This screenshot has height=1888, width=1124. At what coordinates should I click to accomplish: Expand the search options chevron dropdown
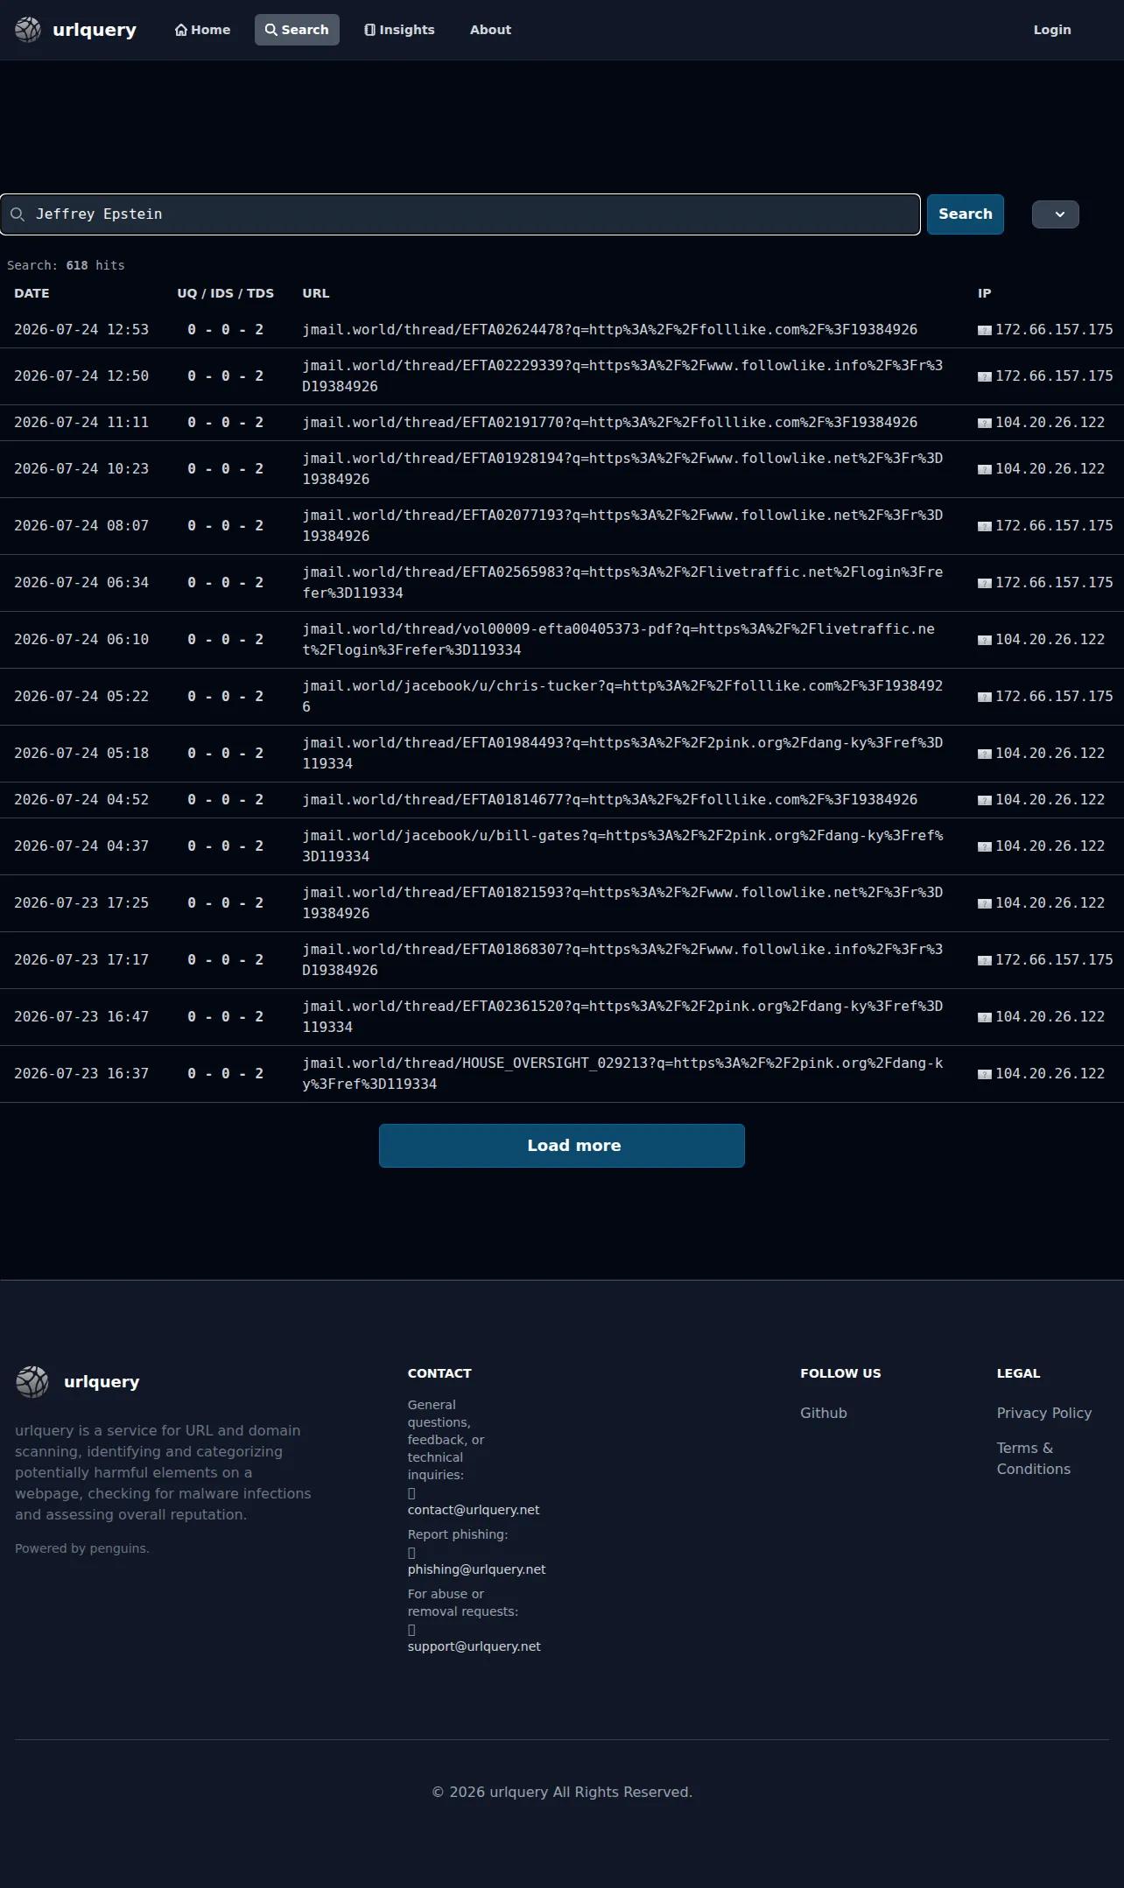1056,214
